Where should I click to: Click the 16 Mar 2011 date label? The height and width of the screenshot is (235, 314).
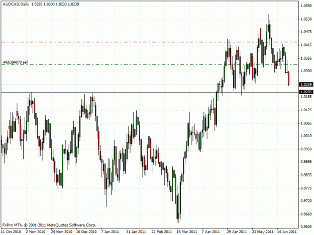[x=186, y=232]
